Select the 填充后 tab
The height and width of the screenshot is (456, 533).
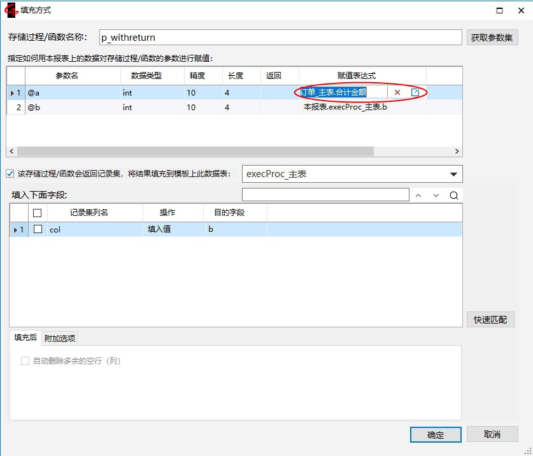pyautogui.click(x=25, y=338)
